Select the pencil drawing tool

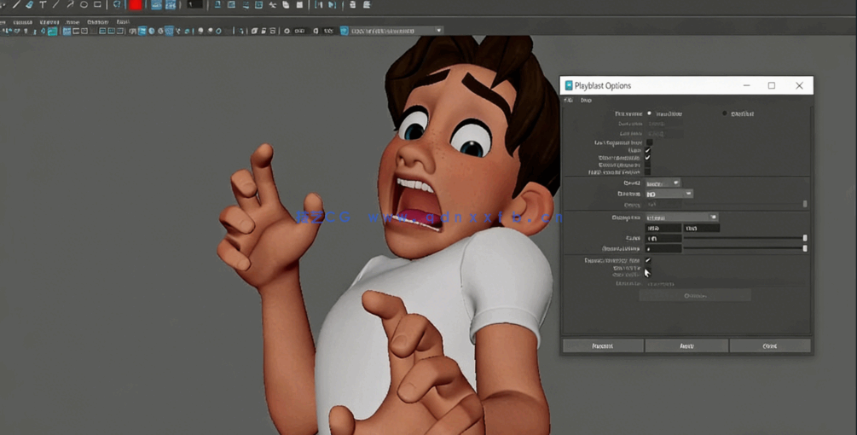point(15,5)
